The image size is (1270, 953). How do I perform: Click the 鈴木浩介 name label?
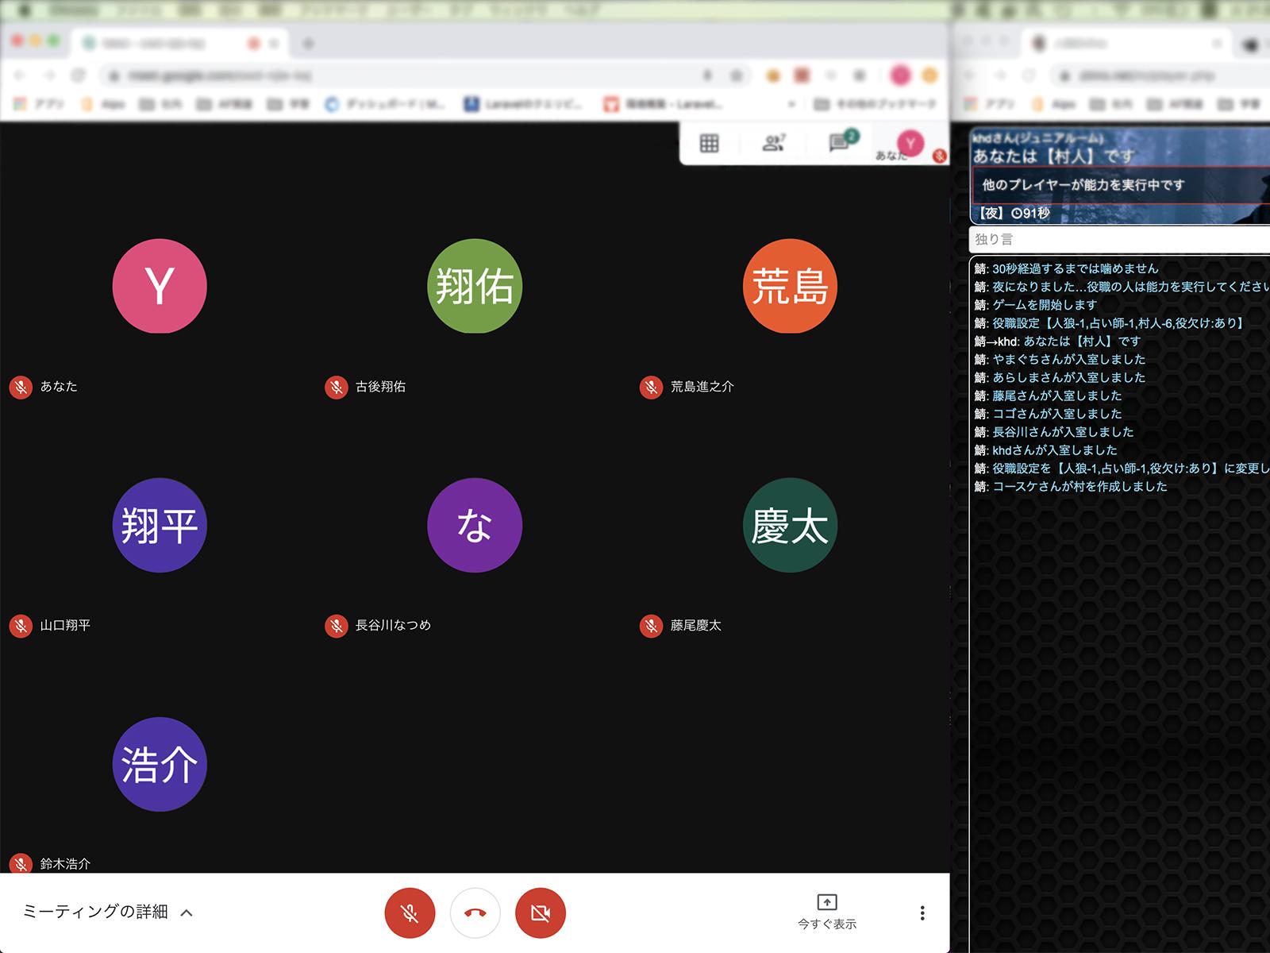(x=65, y=864)
